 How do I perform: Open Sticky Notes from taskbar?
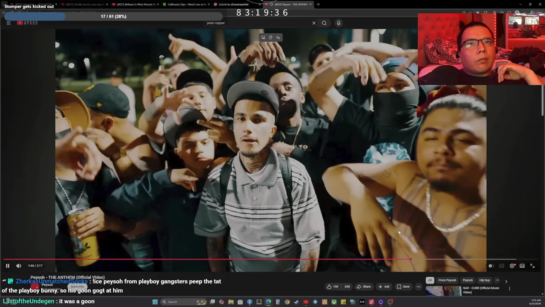(x=343, y=302)
